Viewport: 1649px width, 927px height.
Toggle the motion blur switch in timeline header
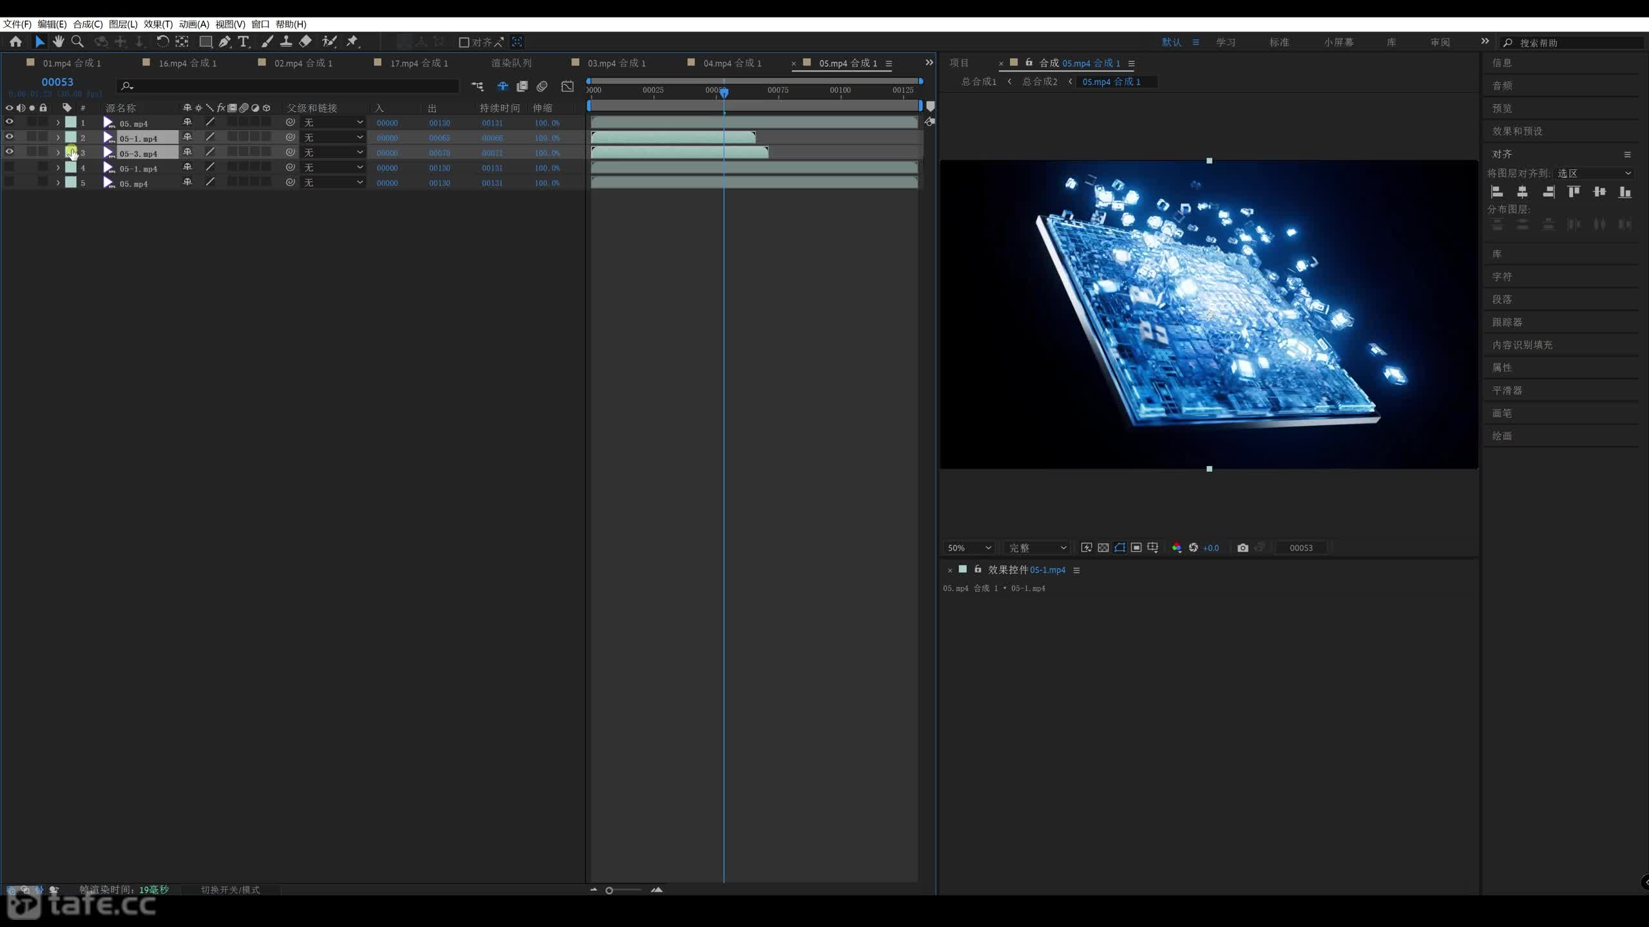tap(542, 86)
